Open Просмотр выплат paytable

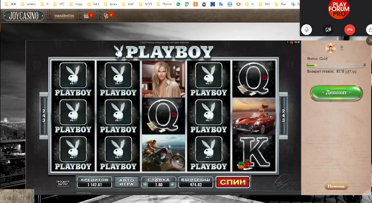(63, 183)
